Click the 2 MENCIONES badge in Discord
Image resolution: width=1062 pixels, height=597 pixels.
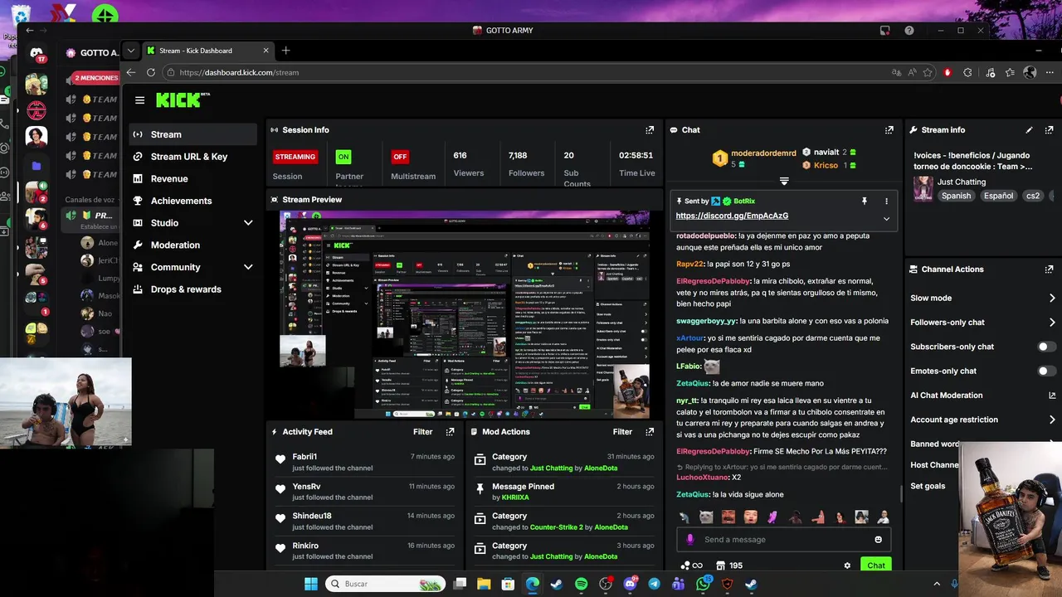(x=95, y=78)
